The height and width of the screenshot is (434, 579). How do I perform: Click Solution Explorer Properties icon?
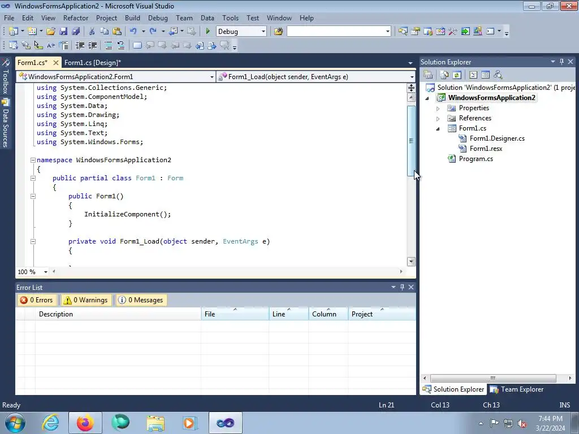(x=429, y=75)
